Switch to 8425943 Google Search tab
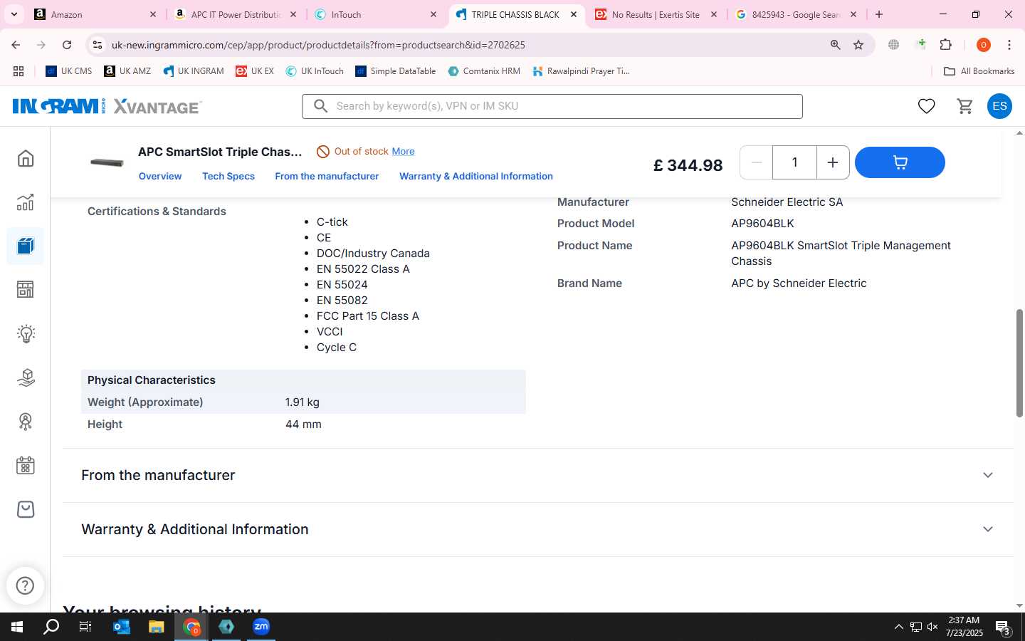The width and height of the screenshot is (1025, 641). [x=795, y=14]
